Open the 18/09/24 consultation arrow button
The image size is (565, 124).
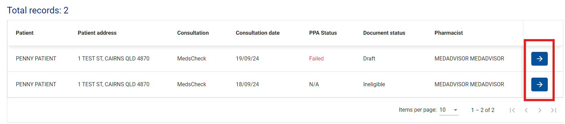click(539, 84)
